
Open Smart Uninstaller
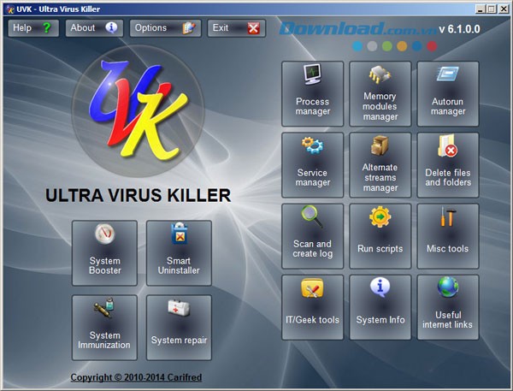[x=179, y=252]
